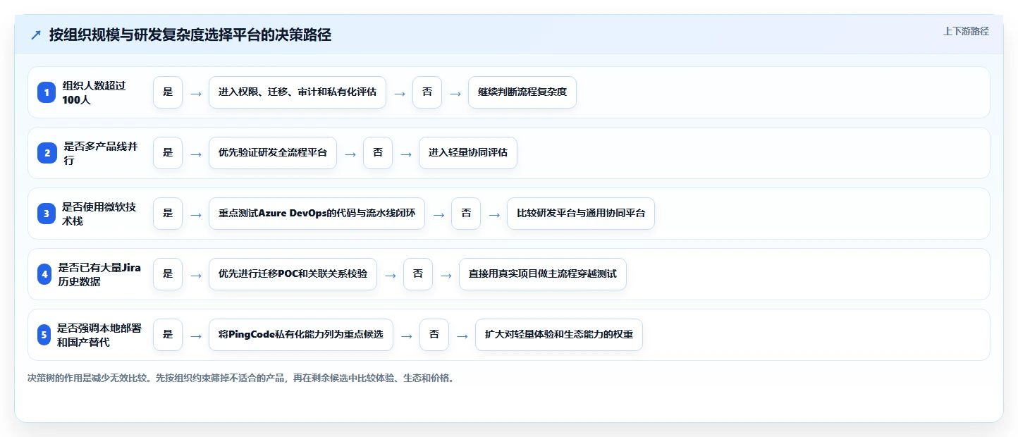Click the question 是否多产品线并行
Viewport: 1018px width, 437px height.
(101, 153)
